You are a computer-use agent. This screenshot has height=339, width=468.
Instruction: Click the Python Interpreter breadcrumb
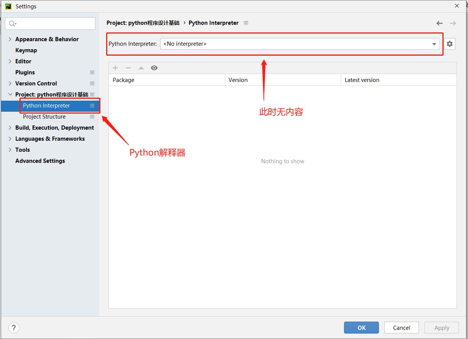[x=213, y=23]
